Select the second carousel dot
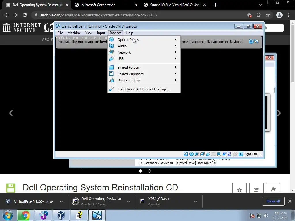 pyautogui.click(x=150, y=171)
